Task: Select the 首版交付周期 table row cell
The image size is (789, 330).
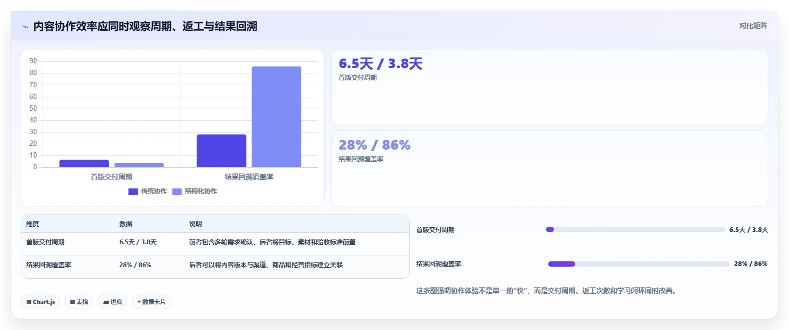Action: click(x=45, y=242)
